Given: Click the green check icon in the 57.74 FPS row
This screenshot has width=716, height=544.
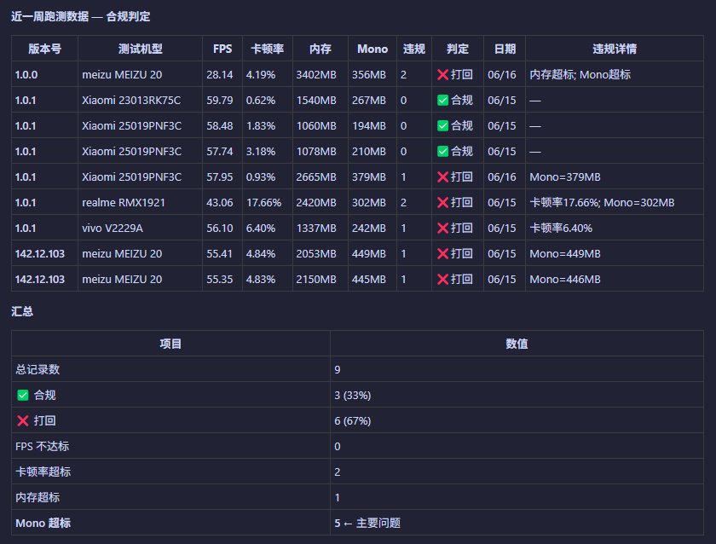Looking at the screenshot, I should click(x=442, y=151).
